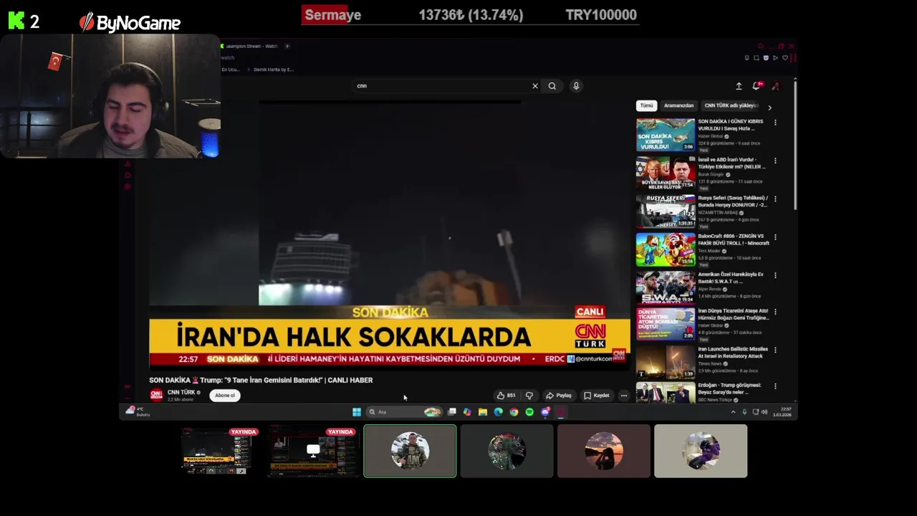This screenshot has width=917, height=516.
Task: Clear the YouTube search box with X
Action: click(x=534, y=86)
